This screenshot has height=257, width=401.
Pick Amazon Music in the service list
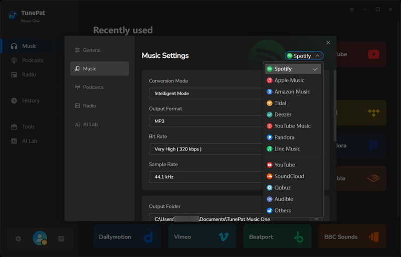tap(293, 91)
